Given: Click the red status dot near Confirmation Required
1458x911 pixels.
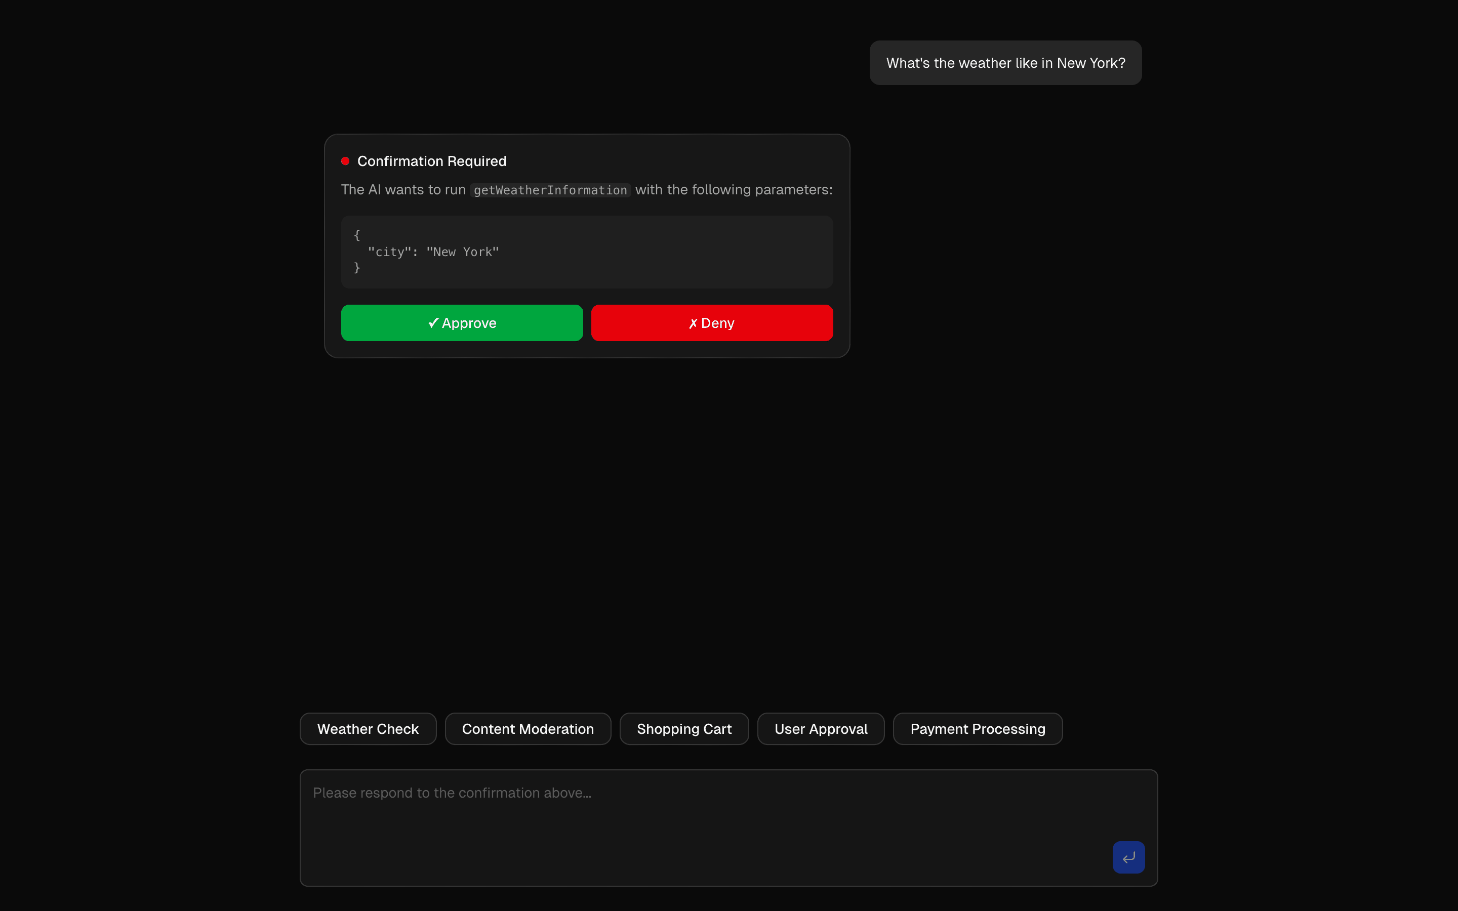Looking at the screenshot, I should (346, 160).
